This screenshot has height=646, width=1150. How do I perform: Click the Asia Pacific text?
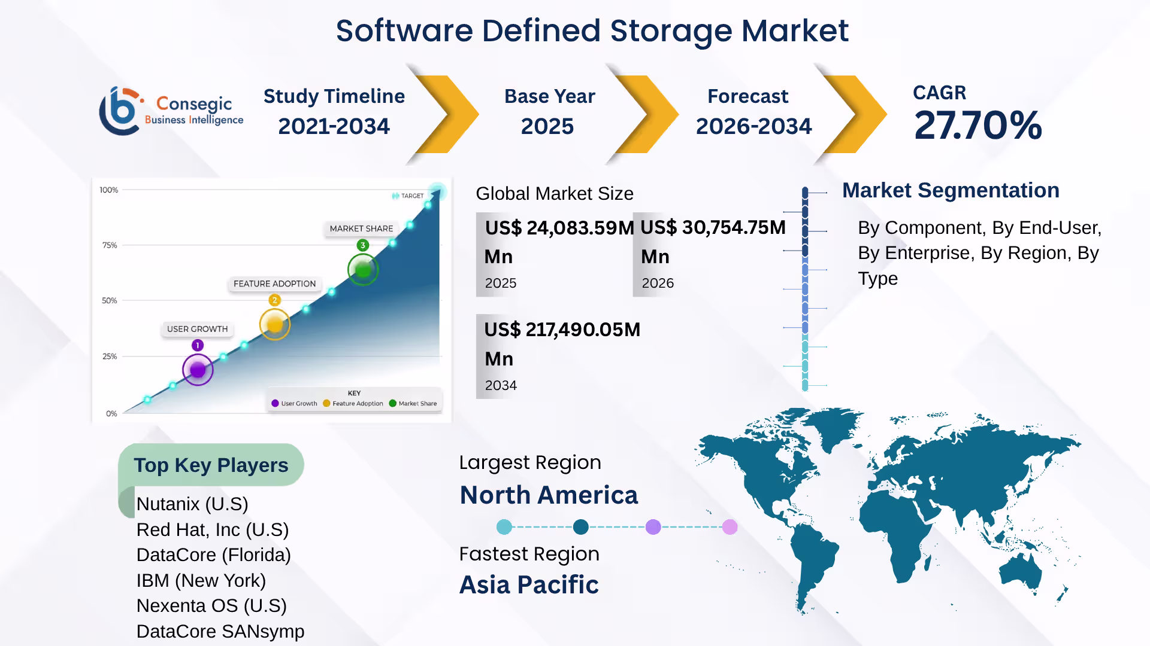click(529, 585)
